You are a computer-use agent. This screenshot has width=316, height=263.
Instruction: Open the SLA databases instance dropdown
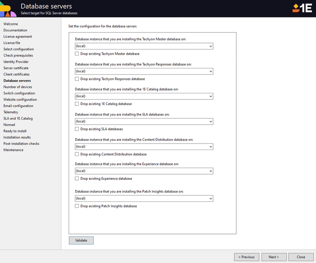tap(210, 121)
